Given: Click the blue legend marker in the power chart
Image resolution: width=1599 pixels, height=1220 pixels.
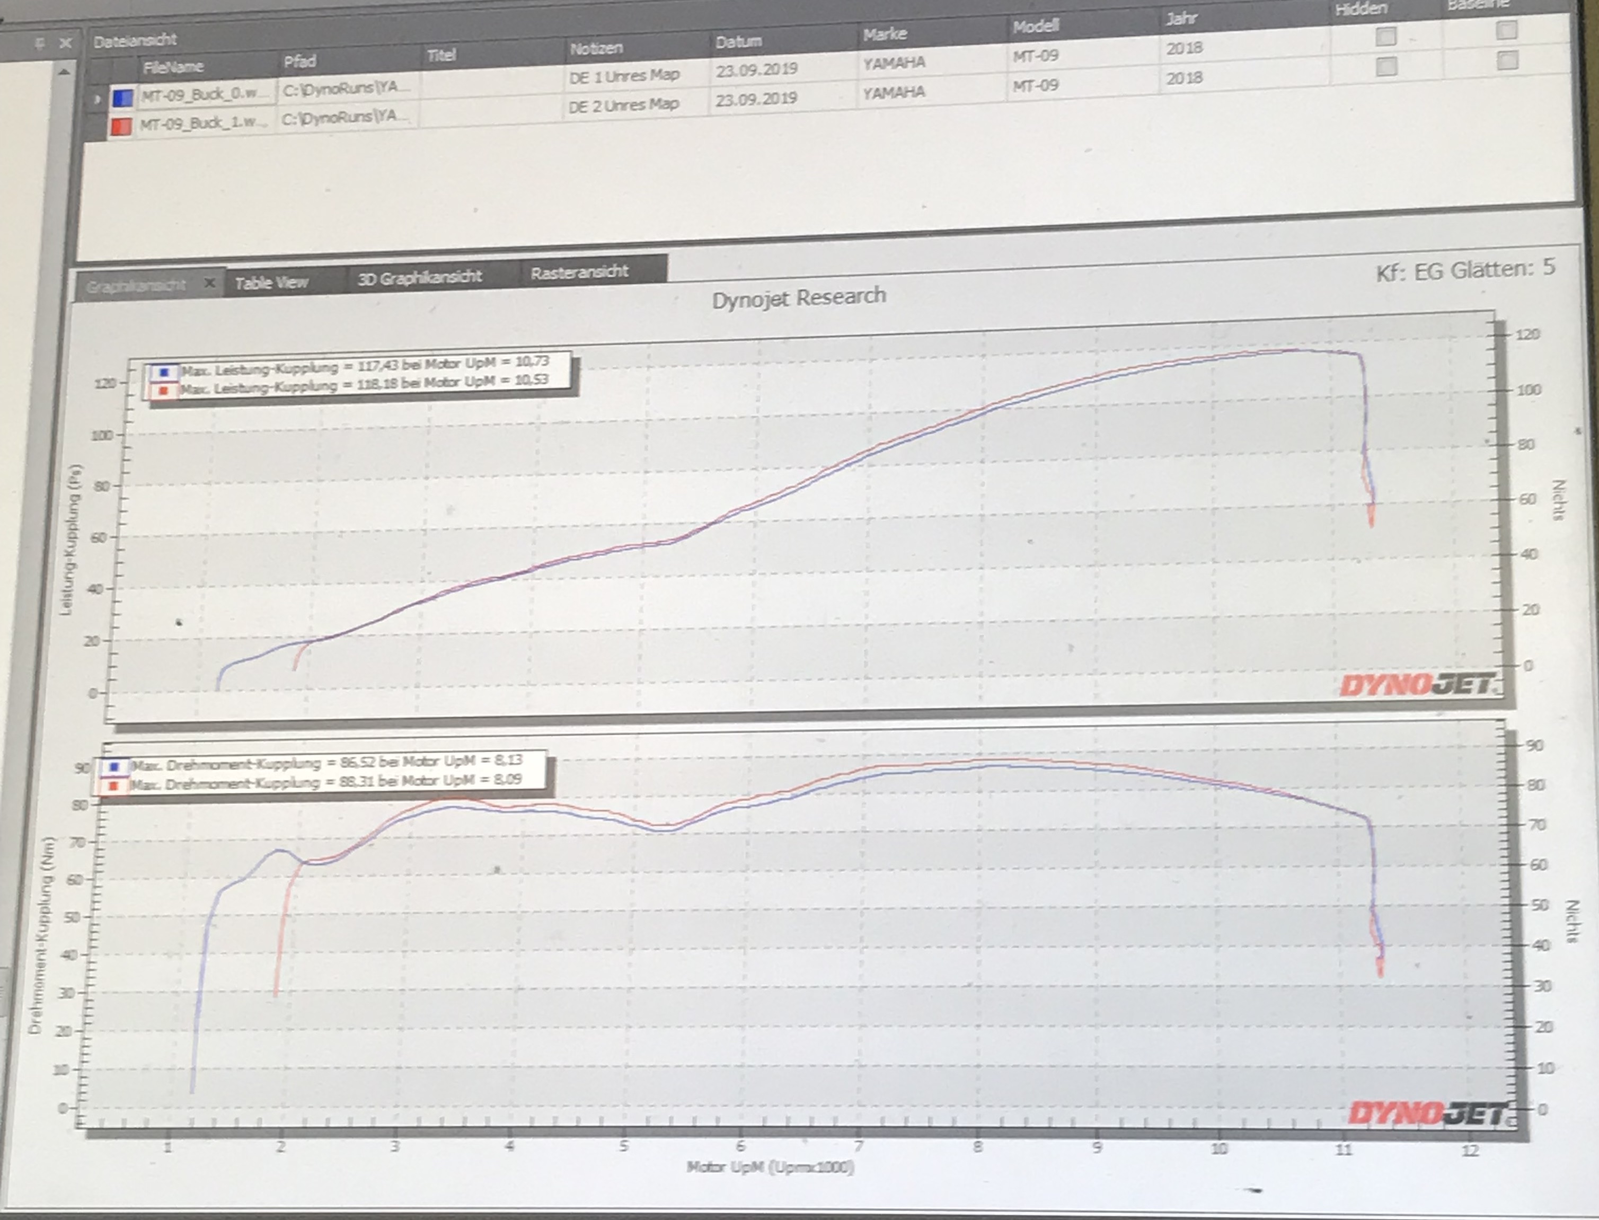Looking at the screenshot, I should [x=164, y=372].
